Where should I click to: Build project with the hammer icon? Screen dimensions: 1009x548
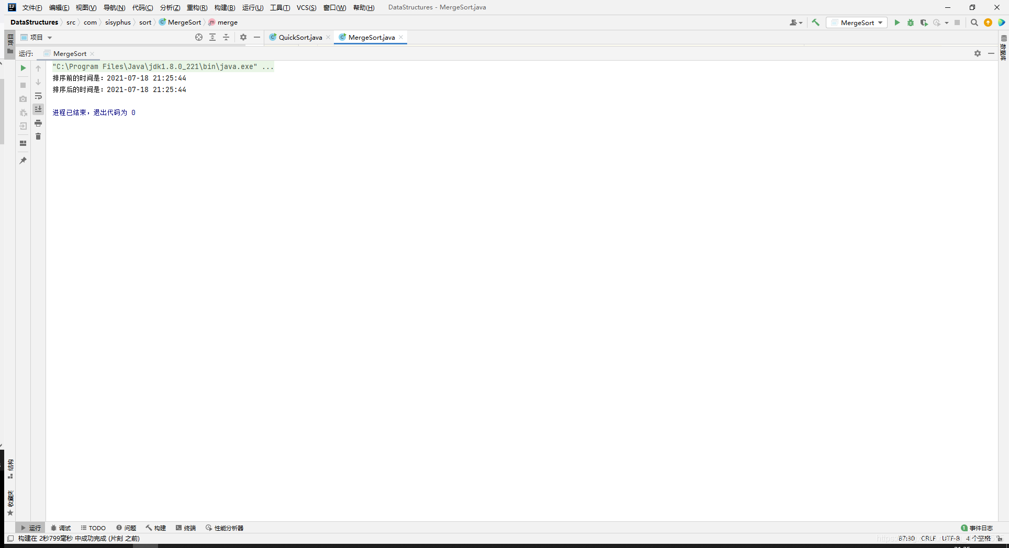[815, 22]
